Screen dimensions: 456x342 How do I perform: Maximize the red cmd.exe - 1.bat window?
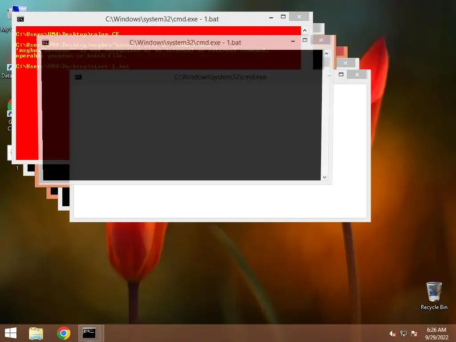283,17
